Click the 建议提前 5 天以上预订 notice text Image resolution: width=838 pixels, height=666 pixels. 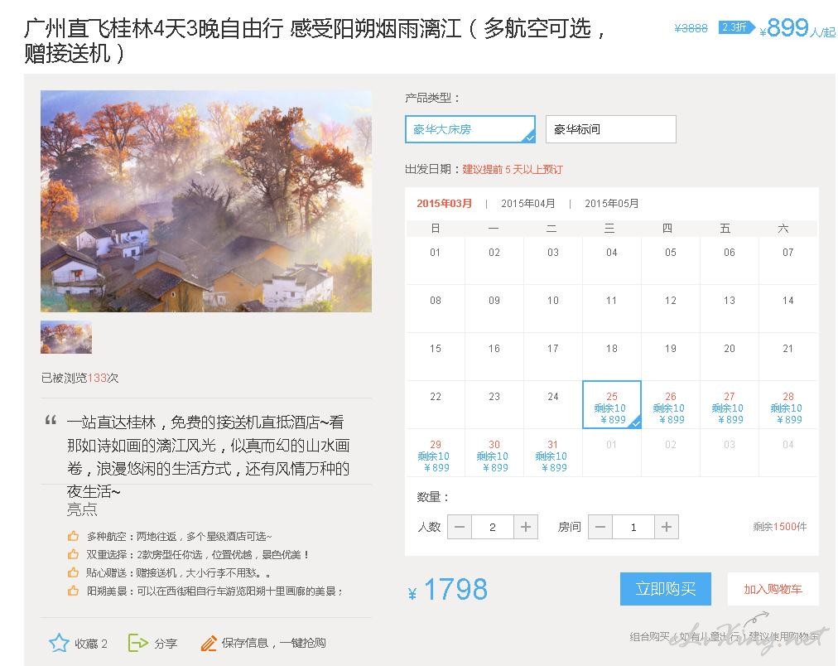pos(513,170)
